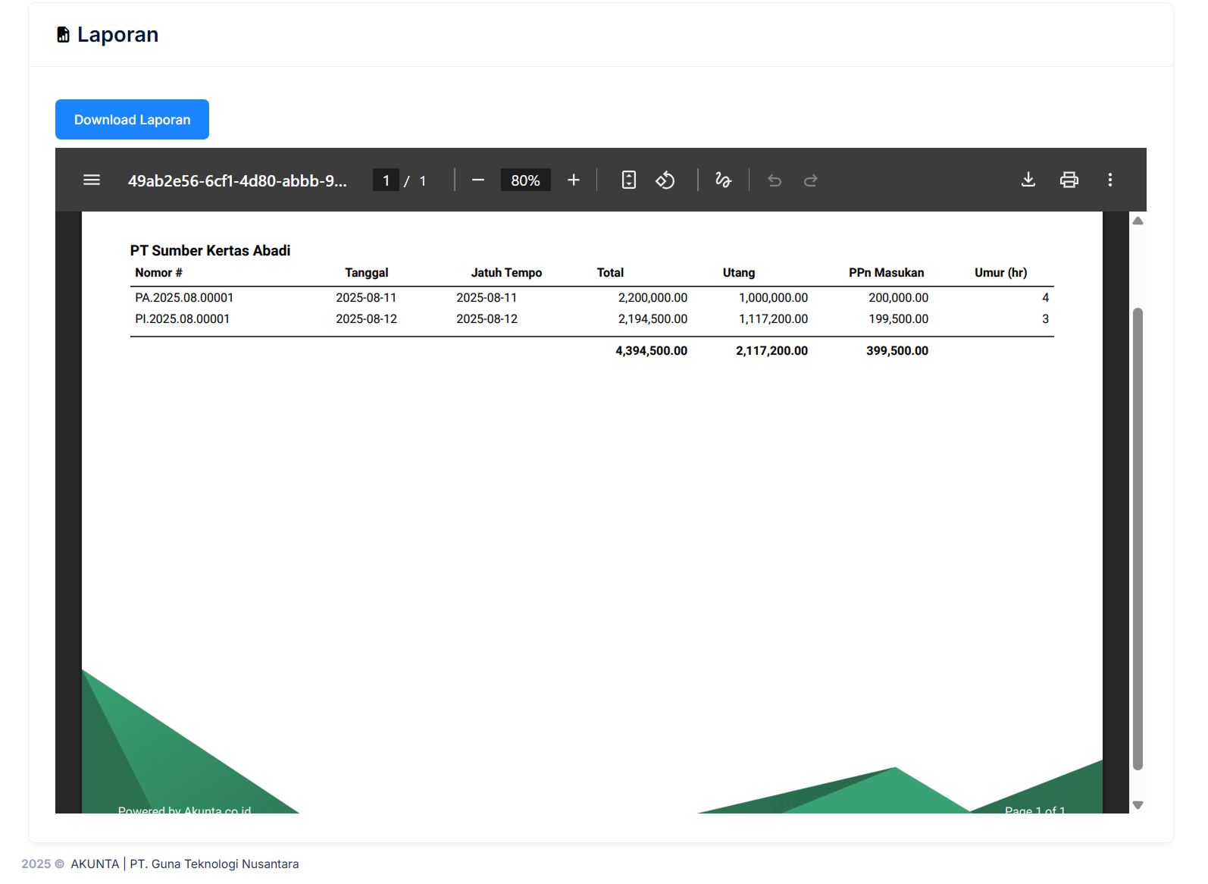Zoom out with the minus icon
The image size is (1208, 884).
[x=478, y=180]
